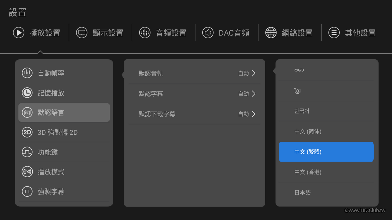Click the pulse icon for 功能鍵
The height and width of the screenshot is (220, 392).
click(27, 152)
